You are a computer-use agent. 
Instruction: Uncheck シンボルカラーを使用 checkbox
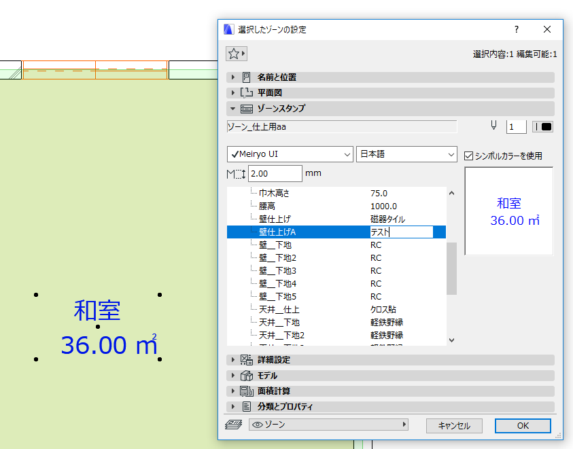pyautogui.click(x=468, y=156)
